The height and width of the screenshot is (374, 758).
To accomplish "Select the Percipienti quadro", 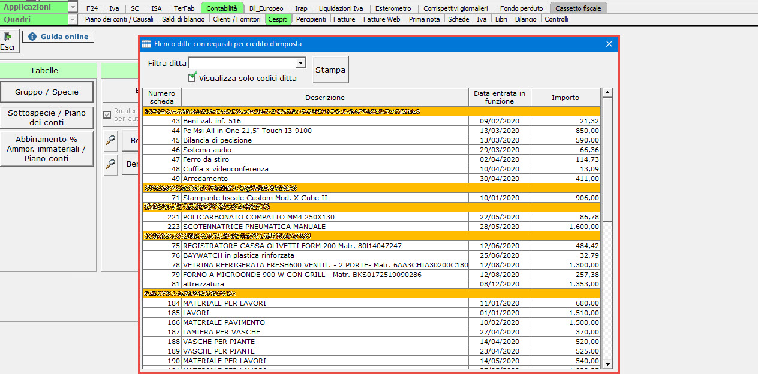I will (x=311, y=19).
